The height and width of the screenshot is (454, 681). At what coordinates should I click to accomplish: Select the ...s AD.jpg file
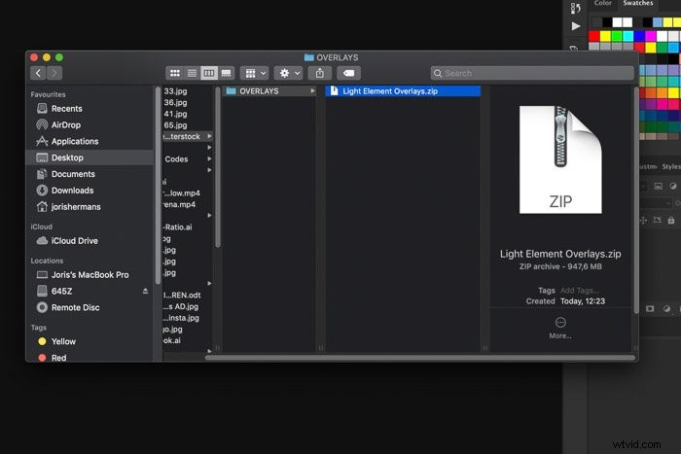tap(181, 306)
